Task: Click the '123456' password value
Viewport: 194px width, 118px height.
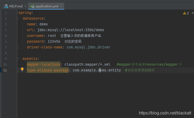Action: point(54,41)
